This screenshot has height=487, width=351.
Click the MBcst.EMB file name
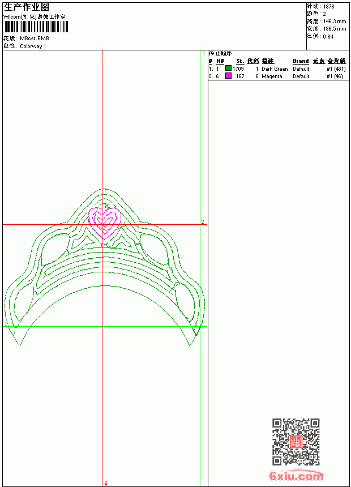click(35, 39)
